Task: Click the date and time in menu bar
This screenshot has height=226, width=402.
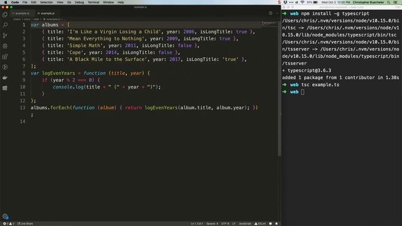Action: click(x=335, y=3)
